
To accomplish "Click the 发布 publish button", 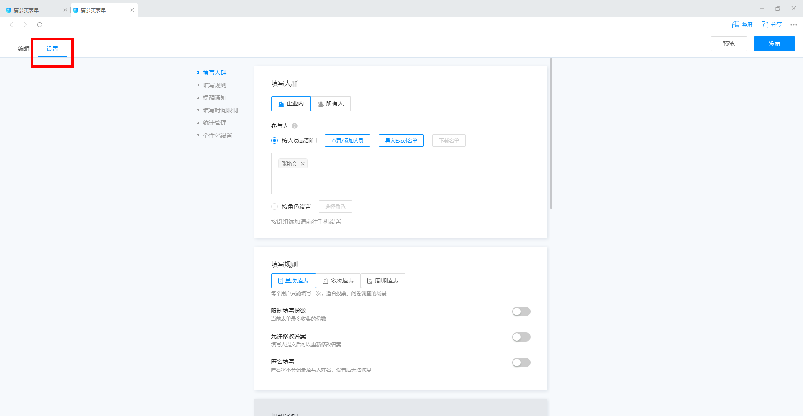I will [x=774, y=43].
